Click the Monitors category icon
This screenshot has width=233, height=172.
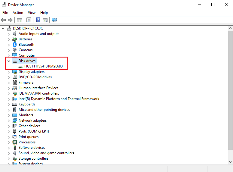[15, 115]
